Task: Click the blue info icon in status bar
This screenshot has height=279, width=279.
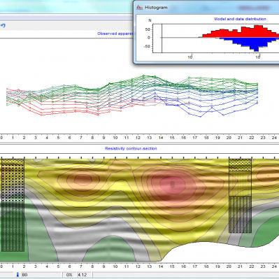Action: [17, 275]
